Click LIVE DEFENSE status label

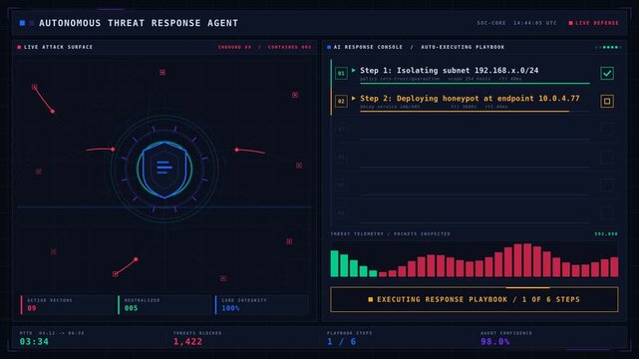click(x=597, y=23)
